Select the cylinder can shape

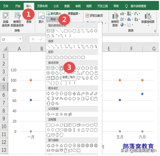(96, 73)
